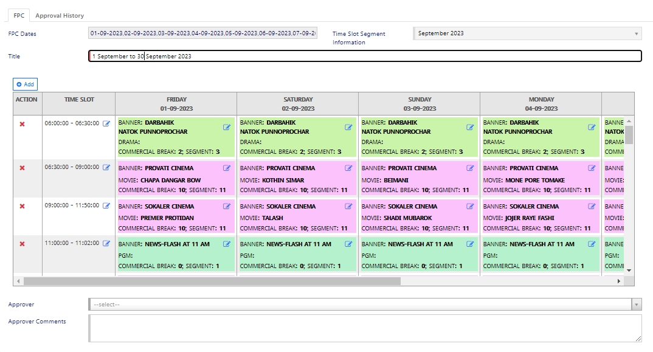Click the FPC Dates field

click(x=202, y=33)
